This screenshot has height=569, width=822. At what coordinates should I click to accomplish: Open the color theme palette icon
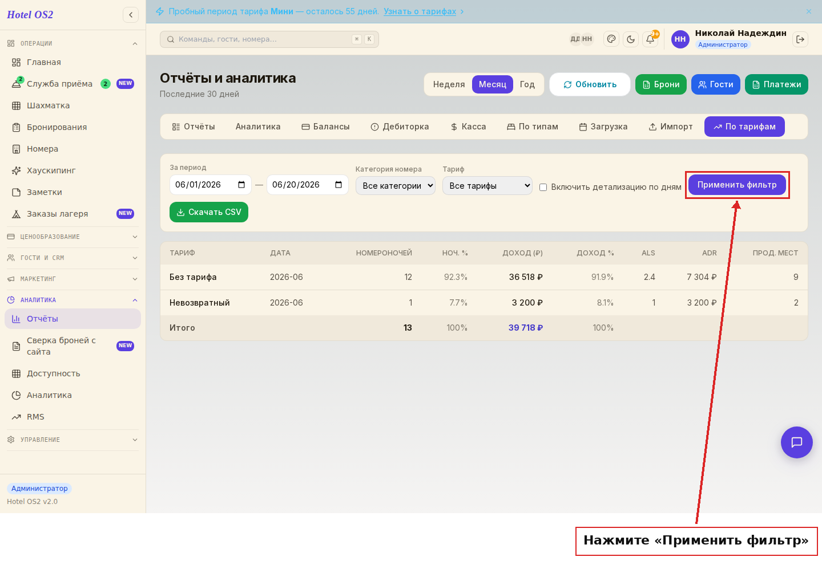(x=611, y=39)
